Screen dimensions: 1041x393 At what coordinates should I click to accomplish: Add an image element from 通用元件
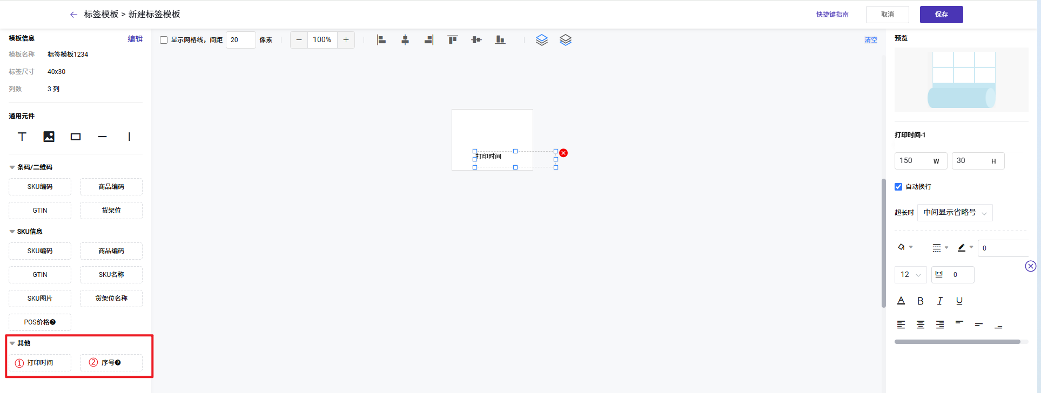pos(49,137)
